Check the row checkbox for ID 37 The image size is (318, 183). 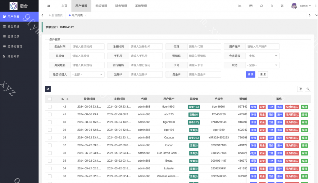[50, 145]
